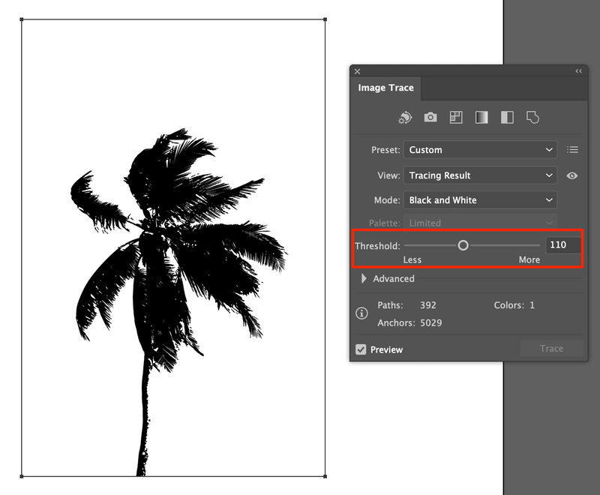Open the manage presets list icon
The image size is (600, 495).
coord(573,150)
